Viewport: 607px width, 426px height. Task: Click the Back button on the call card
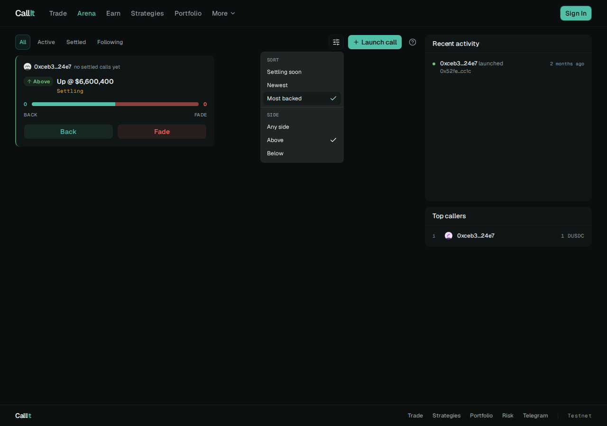point(68,132)
